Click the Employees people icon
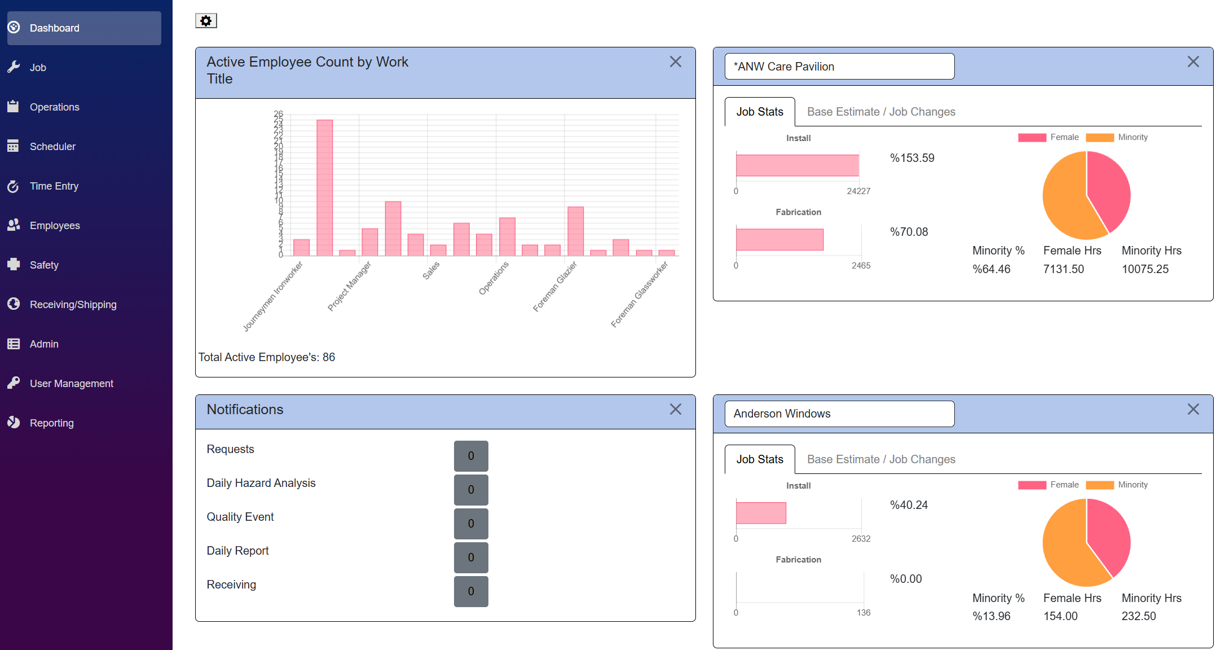The height and width of the screenshot is (650, 1225). point(14,225)
